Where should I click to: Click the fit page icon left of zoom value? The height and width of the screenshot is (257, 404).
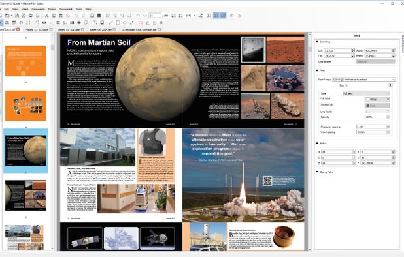(181, 16)
